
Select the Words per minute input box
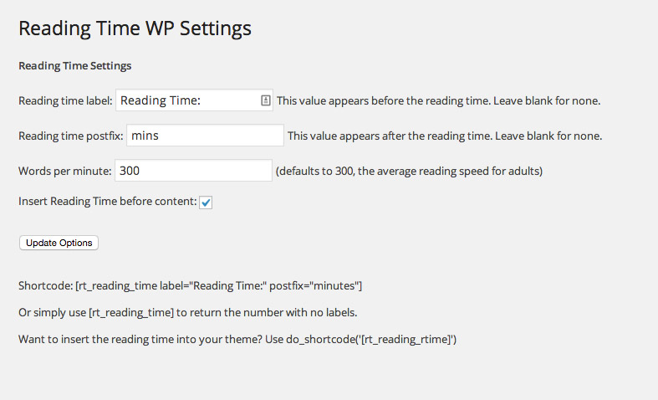click(193, 171)
